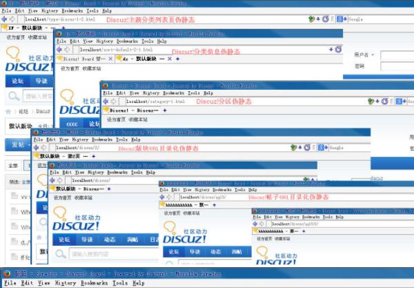The image size is (414, 288).
Task: Click the 用户名 input field
Action: tap(397, 55)
